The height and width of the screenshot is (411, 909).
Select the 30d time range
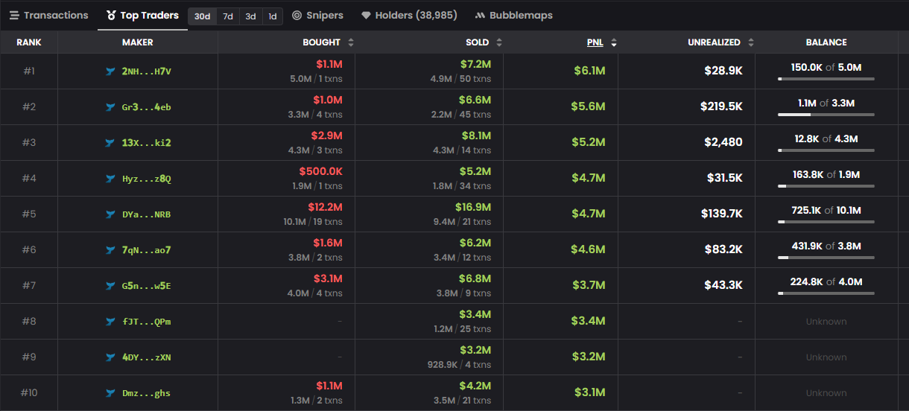point(203,16)
